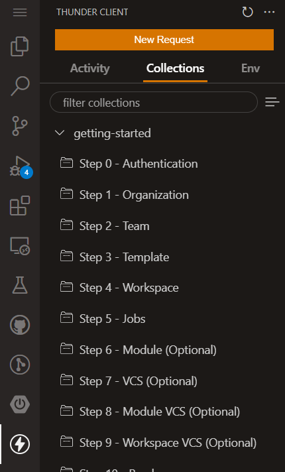This screenshot has width=285, height=472.
Task: Open the GitHub octocat icon
Action: coord(20,325)
